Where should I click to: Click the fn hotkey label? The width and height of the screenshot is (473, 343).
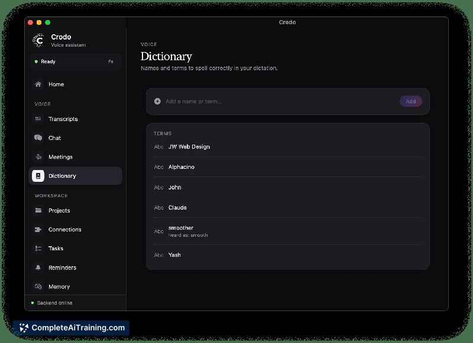tap(111, 61)
